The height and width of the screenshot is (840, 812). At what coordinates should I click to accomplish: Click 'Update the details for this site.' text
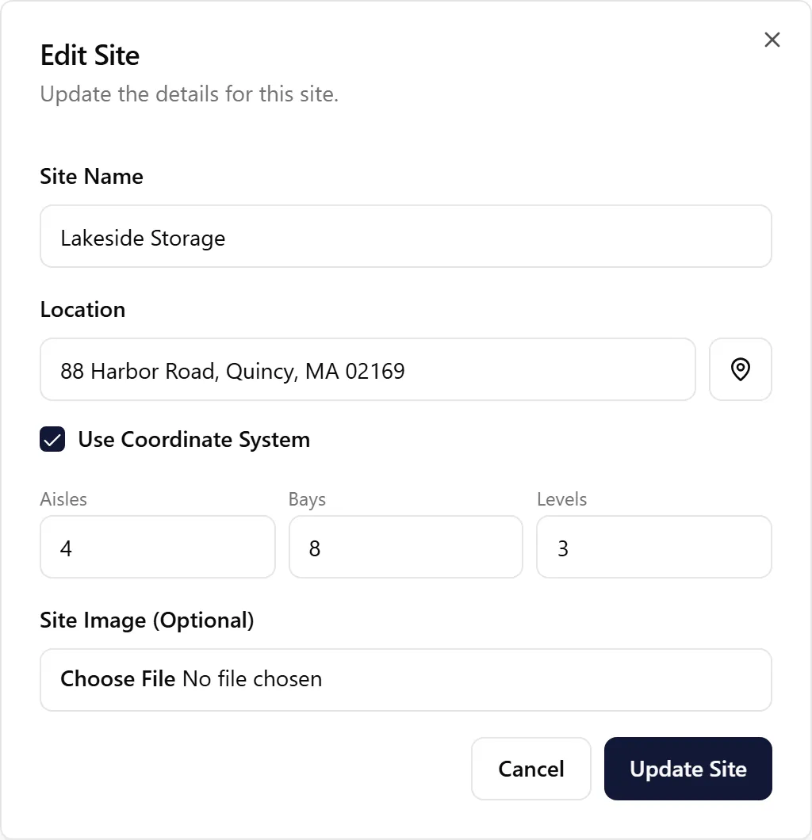[x=190, y=94]
